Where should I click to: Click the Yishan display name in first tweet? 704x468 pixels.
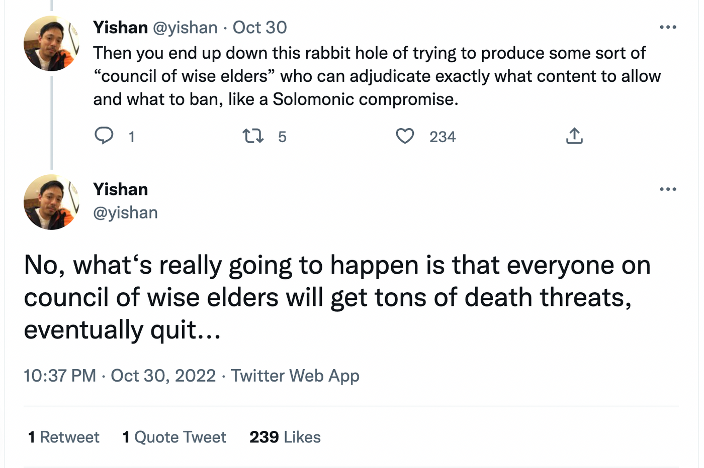tap(120, 27)
